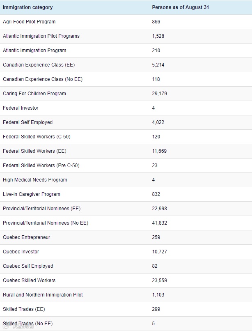Image resolution: width=252 pixels, height=331 pixels.
Task: Select the 'Skilled Trades (No EE)' label
Action: (x=27, y=323)
